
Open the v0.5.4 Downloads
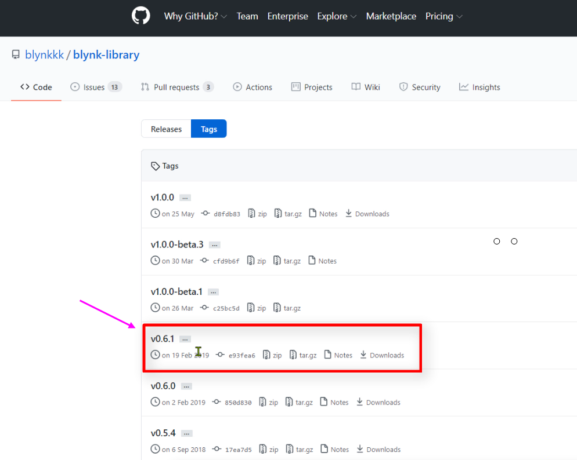(x=378, y=450)
